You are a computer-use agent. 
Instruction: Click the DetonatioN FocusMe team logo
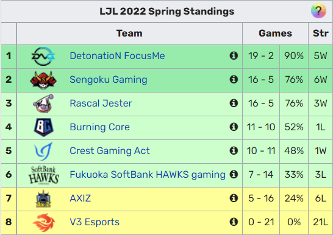coord(43,56)
